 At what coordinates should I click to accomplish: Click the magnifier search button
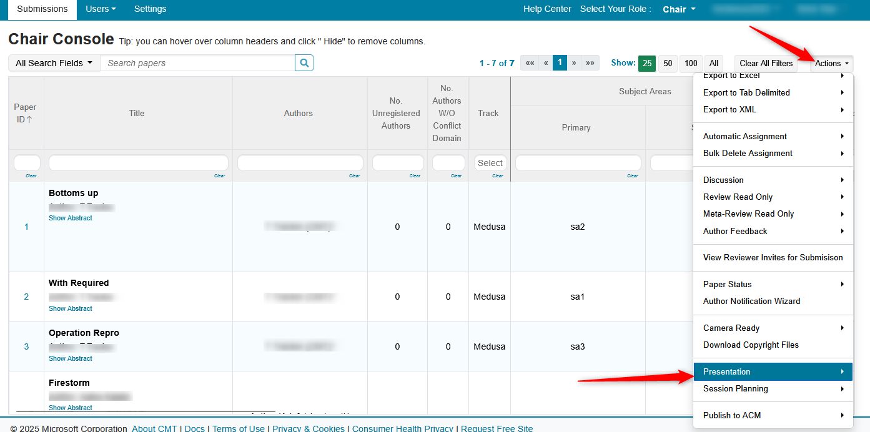[304, 63]
